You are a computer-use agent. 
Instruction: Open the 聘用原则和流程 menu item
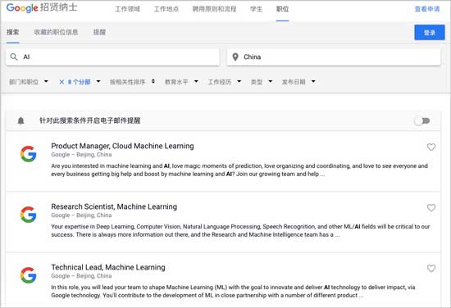(x=214, y=9)
